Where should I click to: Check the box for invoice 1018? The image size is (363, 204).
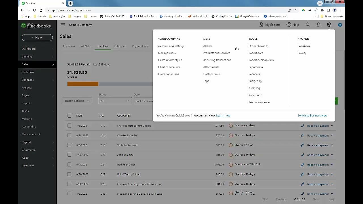coord(69,145)
